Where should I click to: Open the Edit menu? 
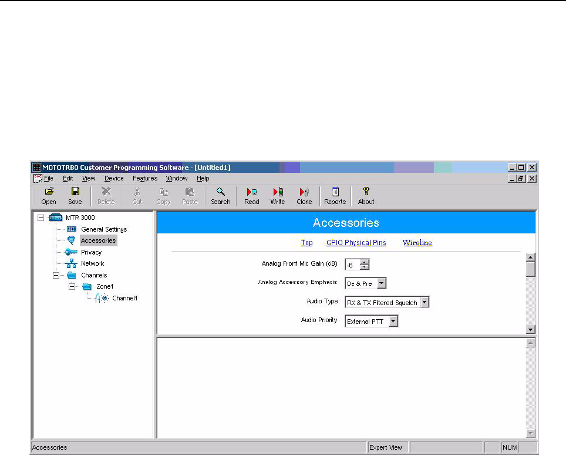(x=68, y=178)
